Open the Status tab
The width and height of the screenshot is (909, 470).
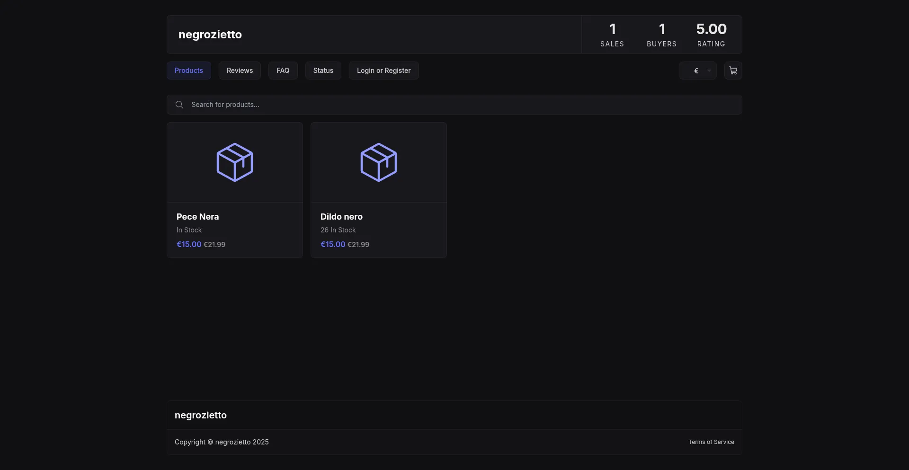click(x=323, y=71)
